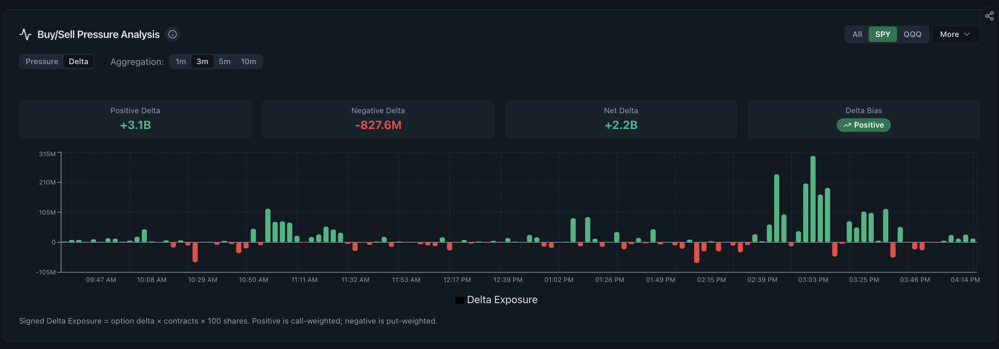
Task: Click the 315M y-axis label
Action: pos(47,154)
